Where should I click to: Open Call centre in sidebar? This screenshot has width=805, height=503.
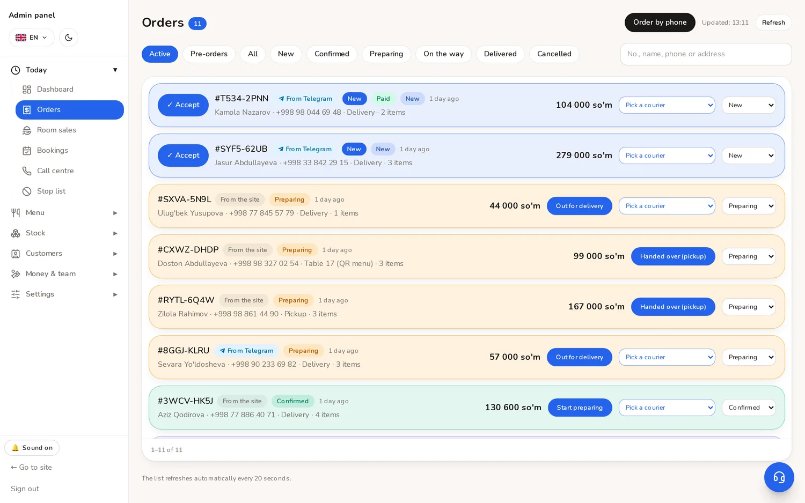tap(70, 171)
